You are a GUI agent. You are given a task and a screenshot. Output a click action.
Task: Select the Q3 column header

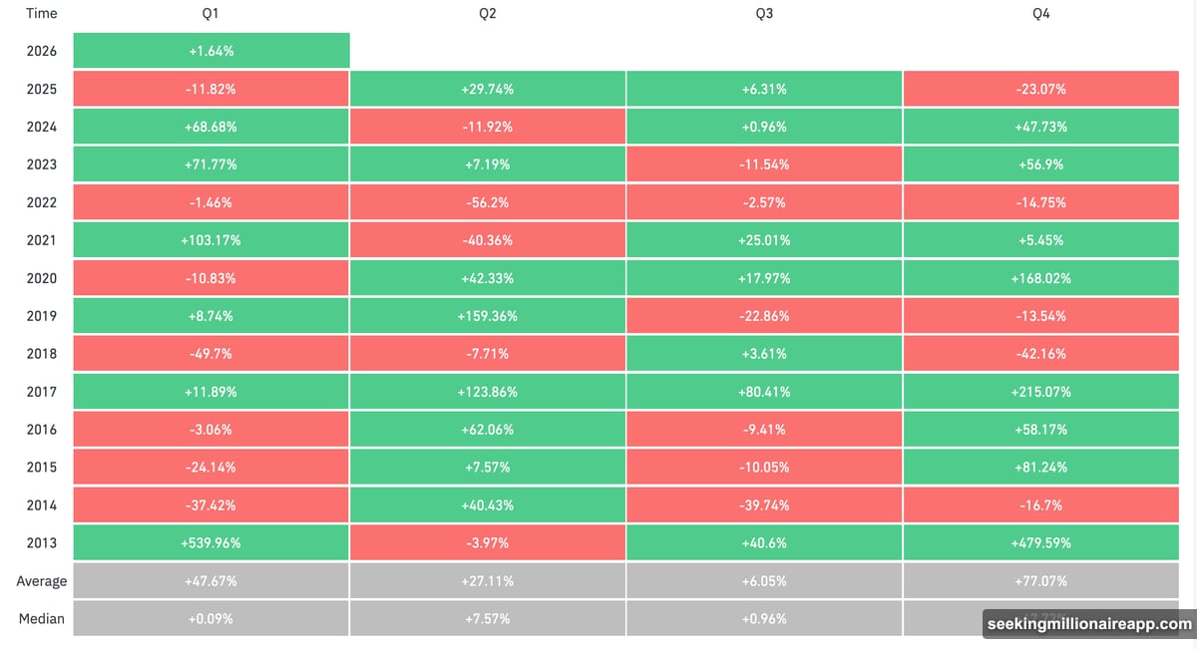pos(764,14)
